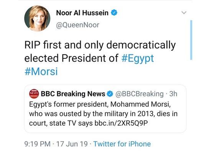Click the 17 Jun 19 date
211x153 pixels.
tap(72, 144)
